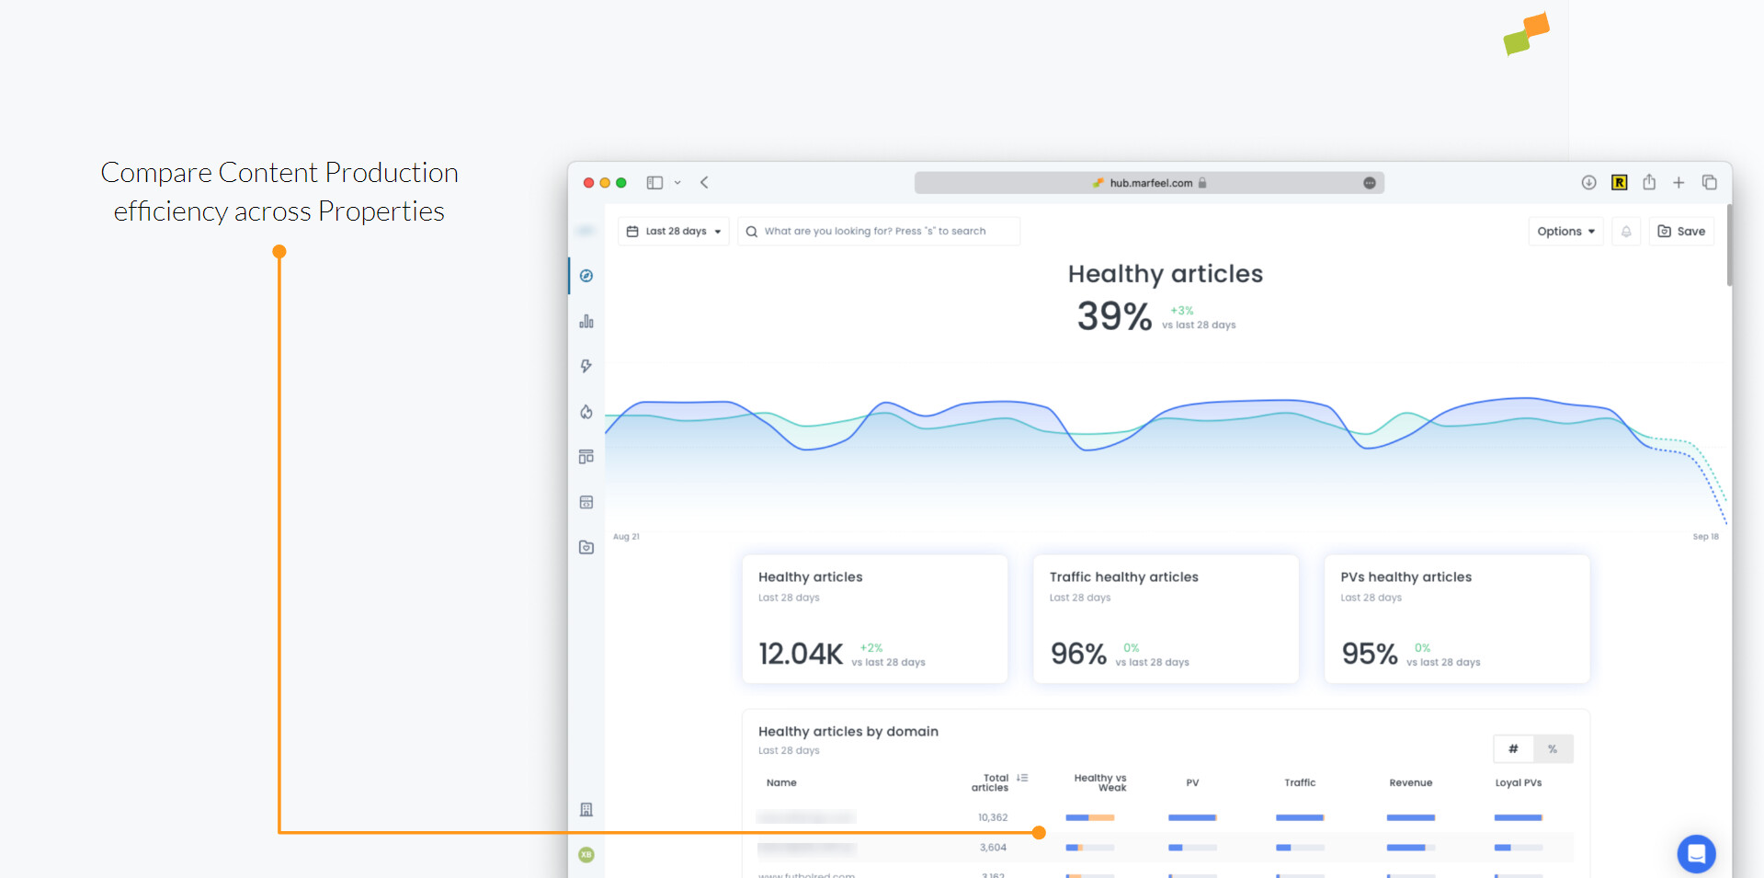Click the notification bell next to Options

pyautogui.click(x=1625, y=231)
